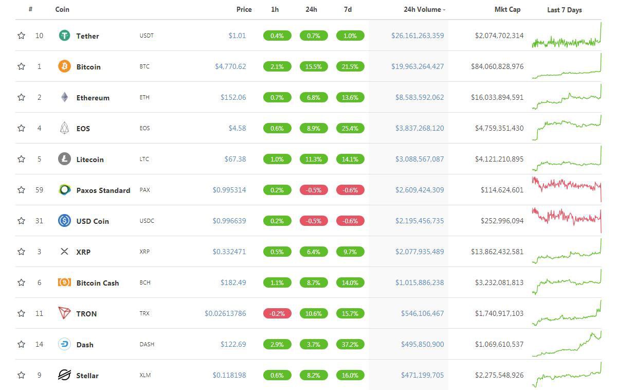The image size is (617, 390).
Task: Open Paxos Standard's red sparkline chart
Action: tap(567, 189)
